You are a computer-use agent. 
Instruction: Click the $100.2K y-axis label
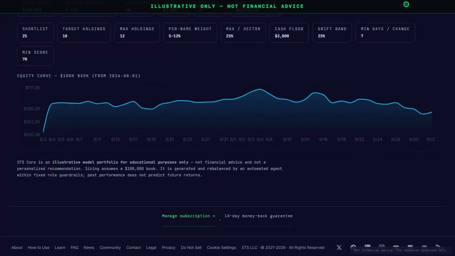(x=32, y=135)
